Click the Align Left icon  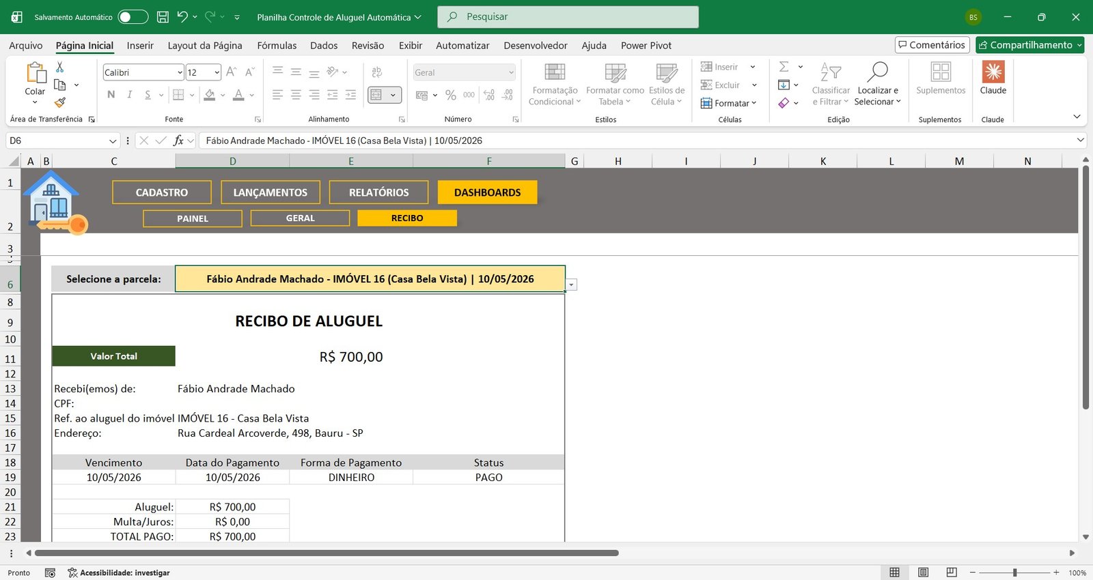(277, 95)
